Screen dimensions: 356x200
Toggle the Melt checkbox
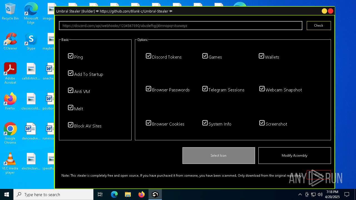71,108
